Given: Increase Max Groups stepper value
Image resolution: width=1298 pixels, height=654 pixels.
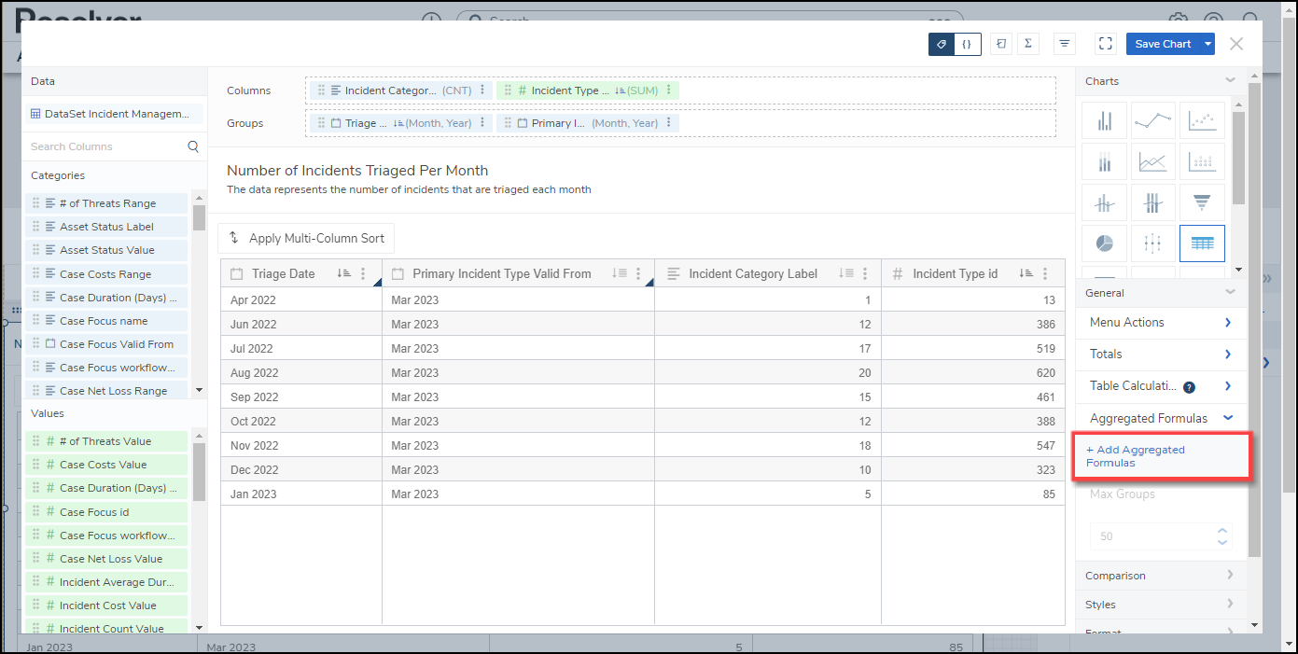Looking at the screenshot, I should tap(1222, 531).
